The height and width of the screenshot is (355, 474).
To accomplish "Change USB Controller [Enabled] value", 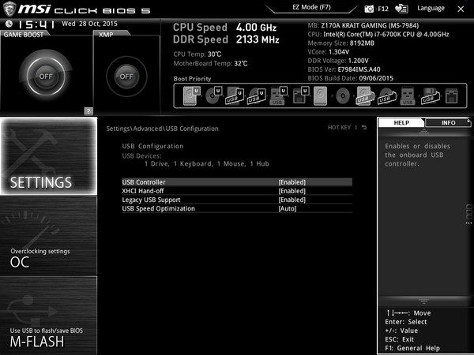I will coord(292,182).
